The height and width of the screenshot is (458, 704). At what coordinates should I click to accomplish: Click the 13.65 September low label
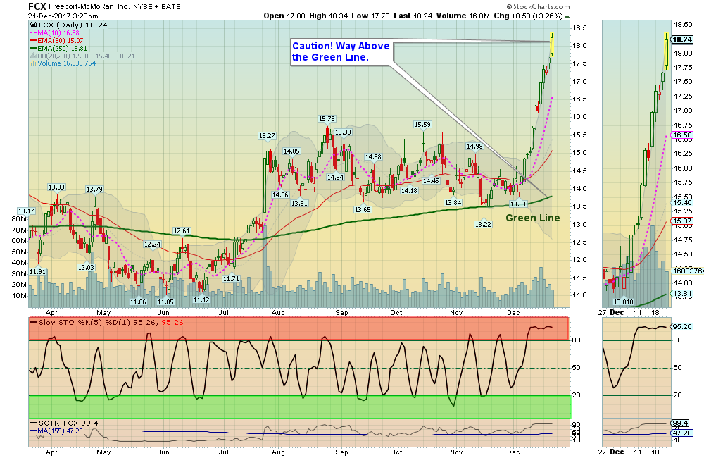click(x=363, y=209)
